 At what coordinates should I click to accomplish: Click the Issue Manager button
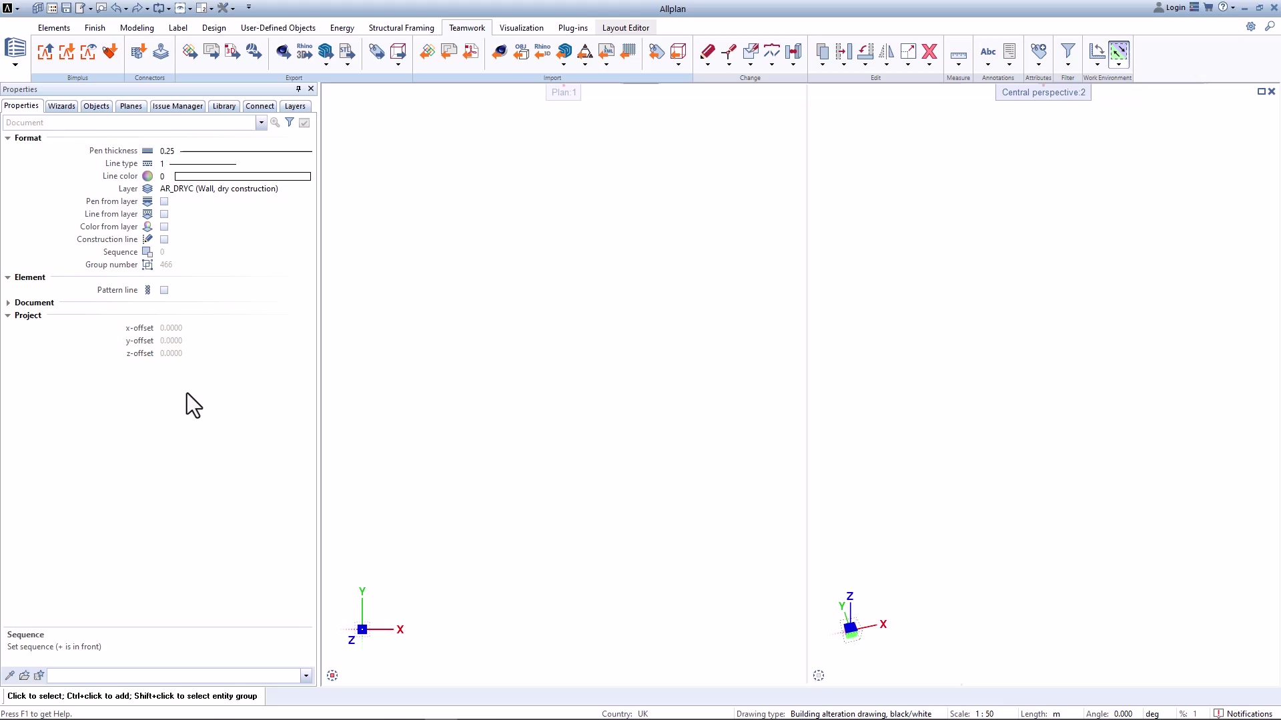click(177, 105)
